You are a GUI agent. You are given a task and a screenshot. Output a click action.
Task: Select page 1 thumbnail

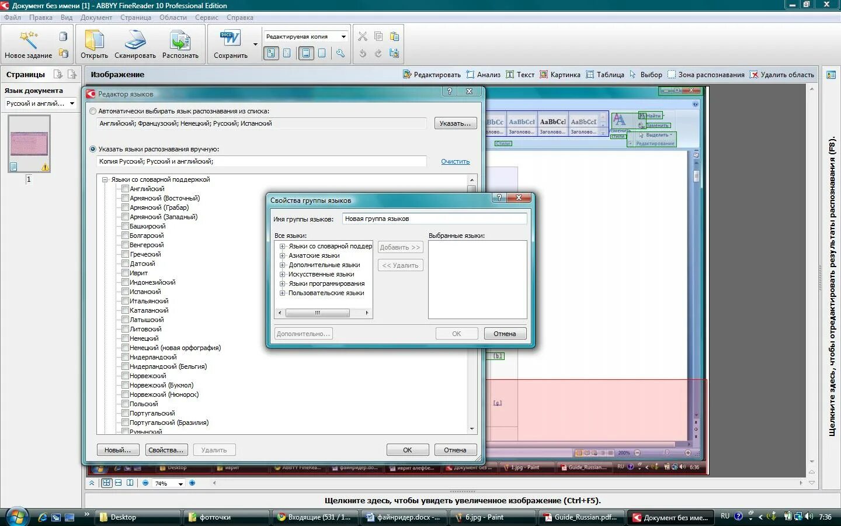pyautogui.click(x=29, y=144)
